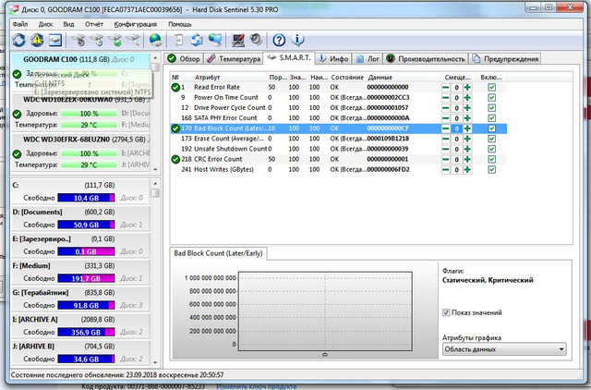Select the WDC WD10EZEX disk entry
Screen dimensions: 591x390
coord(80,113)
